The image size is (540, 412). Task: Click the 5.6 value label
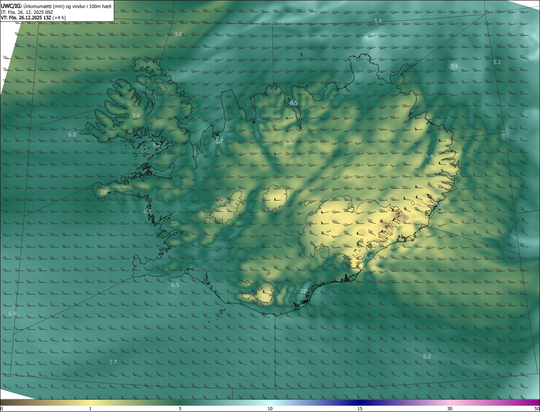[x=378, y=21]
